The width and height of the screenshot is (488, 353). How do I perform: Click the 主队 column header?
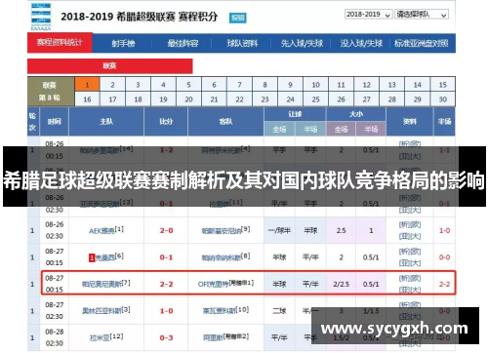coord(106,122)
